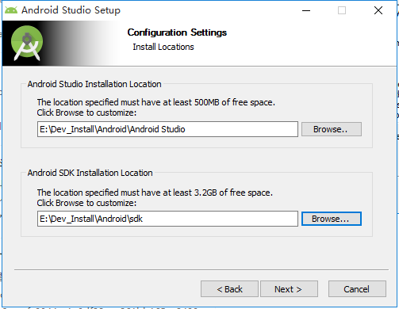
Task: Proceed with the Next > button
Action: (289, 289)
